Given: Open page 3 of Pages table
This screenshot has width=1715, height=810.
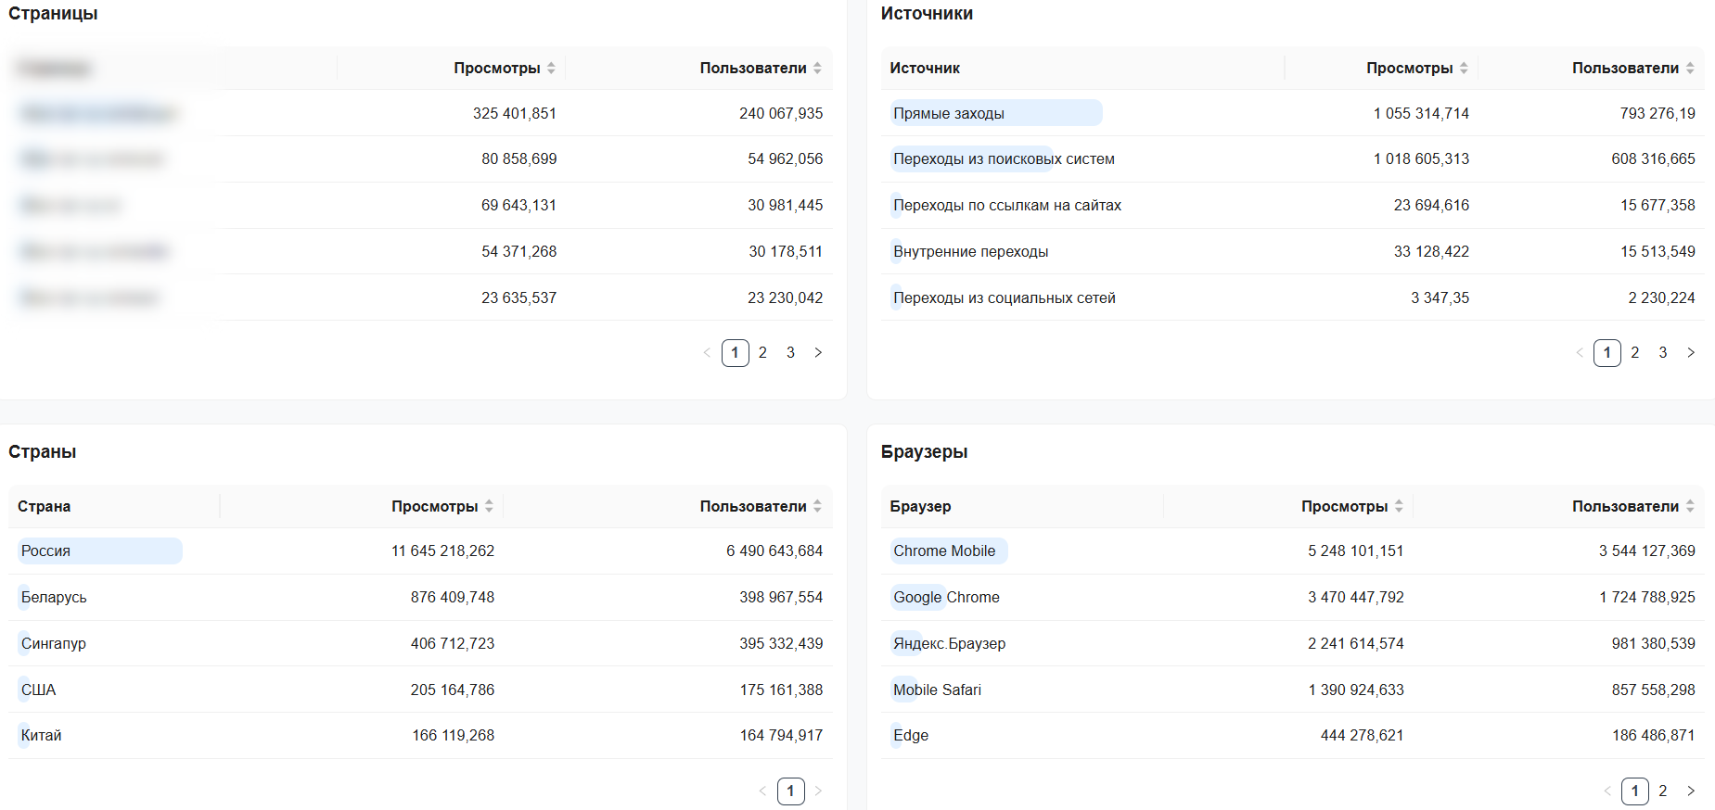Looking at the screenshot, I should click(790, 352).
